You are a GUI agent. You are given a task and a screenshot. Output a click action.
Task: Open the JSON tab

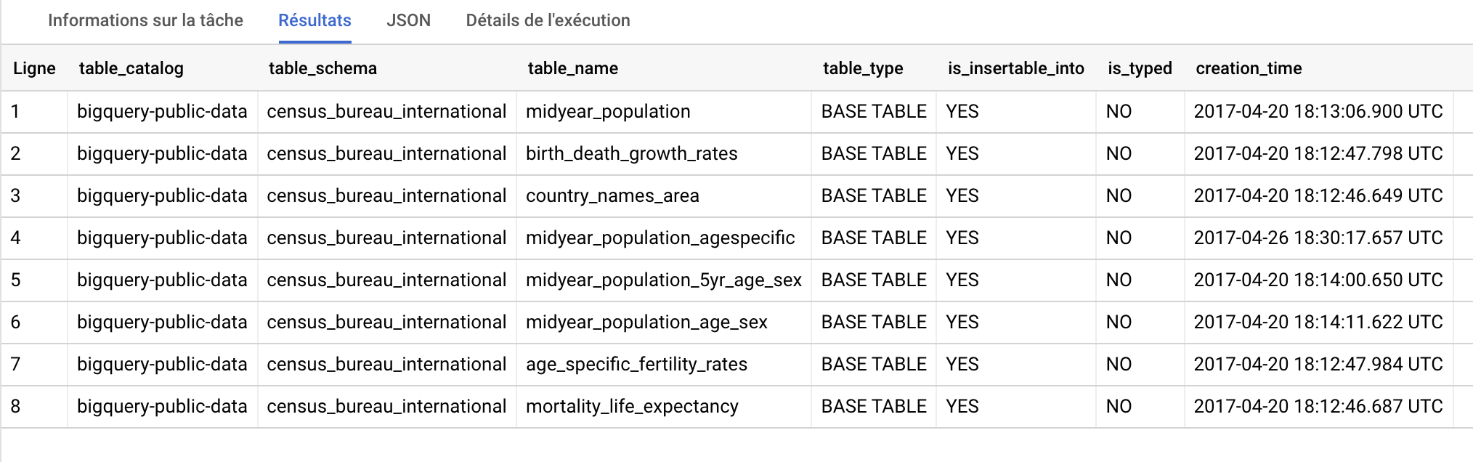(x=408, y=20)
